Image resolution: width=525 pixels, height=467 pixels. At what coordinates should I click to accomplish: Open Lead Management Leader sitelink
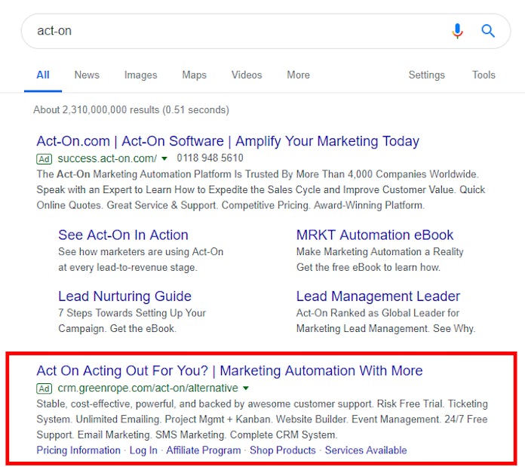tap(378, 296)
